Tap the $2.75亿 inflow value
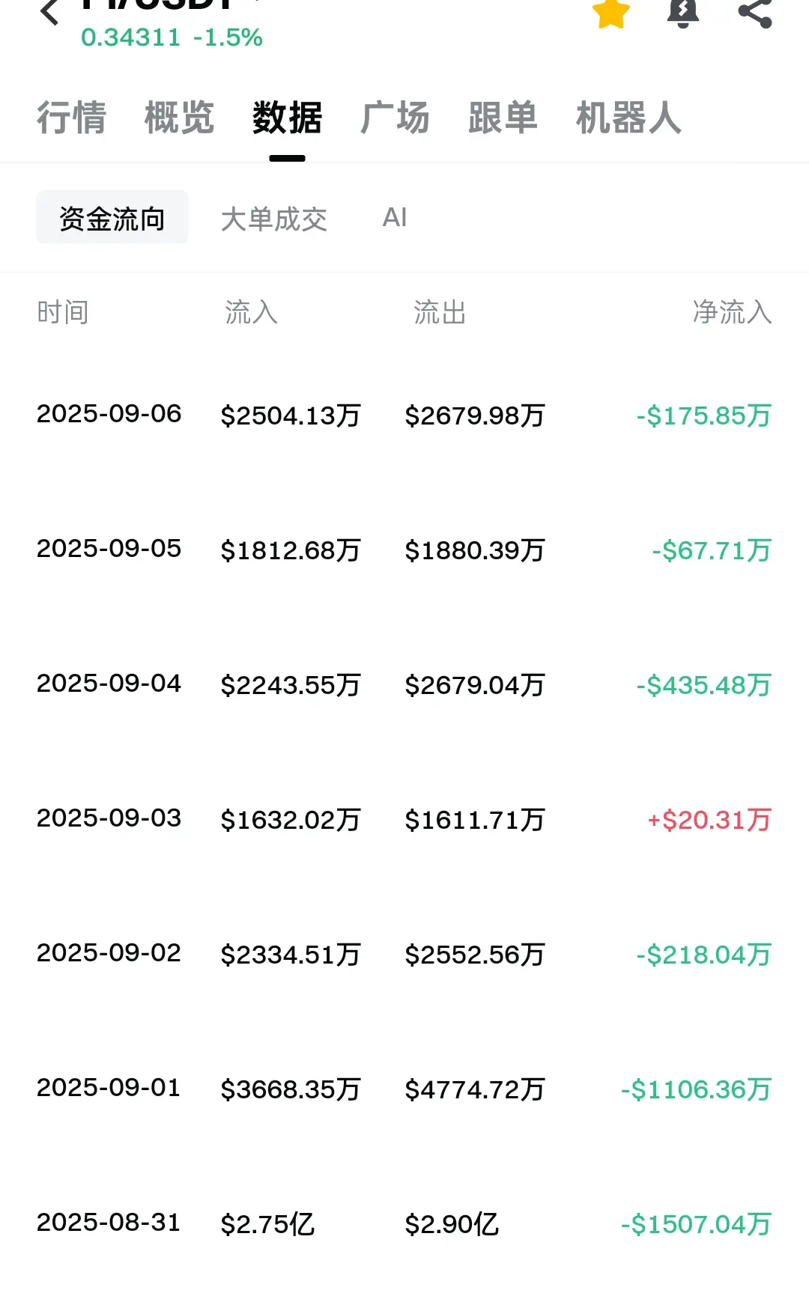Screen dimensions: 809x1305 267,1224
